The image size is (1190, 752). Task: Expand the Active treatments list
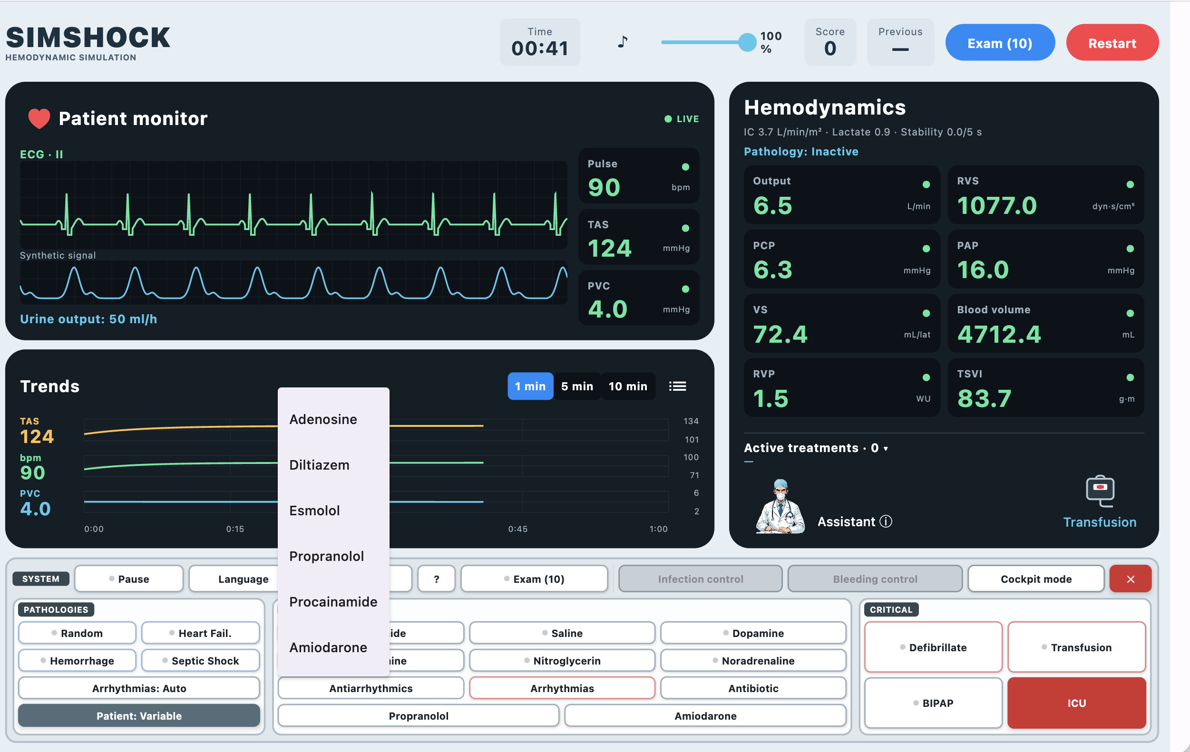pyautogui.click(x=816, y=448)
